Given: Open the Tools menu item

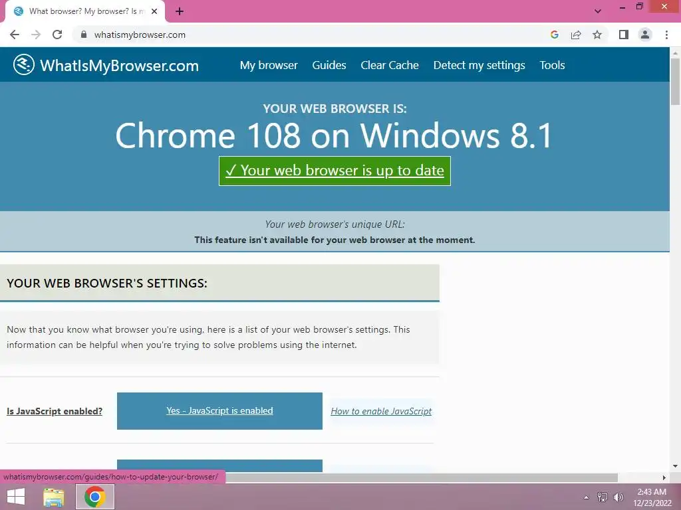Looking at the screenshot, I should tap(552, 65).
